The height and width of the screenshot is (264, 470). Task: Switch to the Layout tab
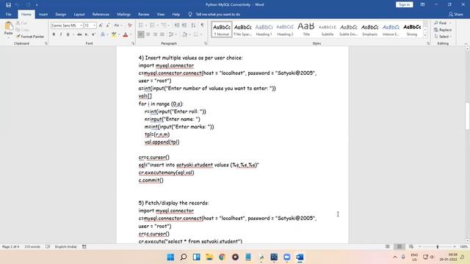click(x=79, y=15)
